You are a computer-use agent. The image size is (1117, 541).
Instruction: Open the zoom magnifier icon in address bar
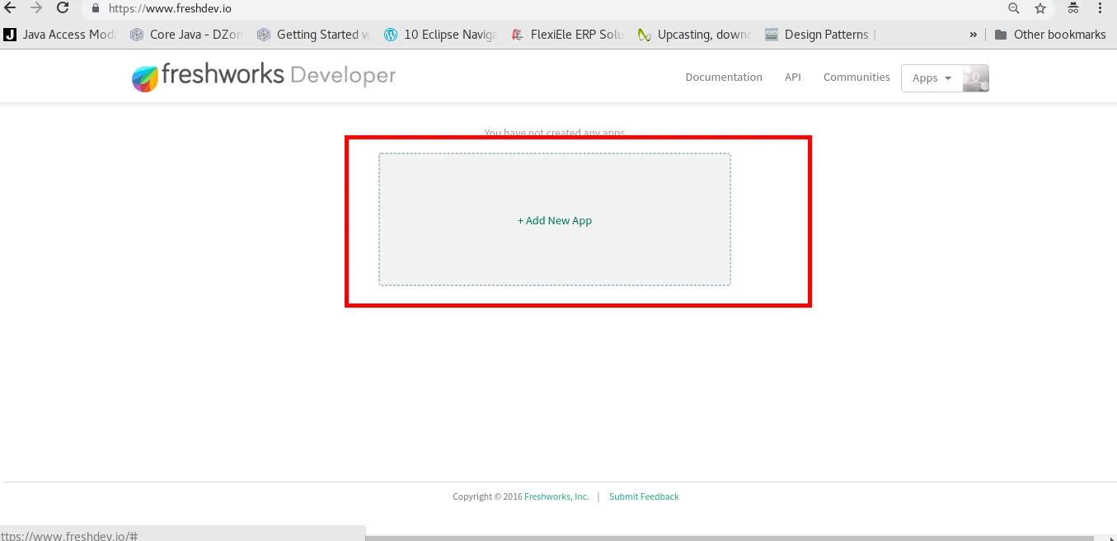point(1014,8)
